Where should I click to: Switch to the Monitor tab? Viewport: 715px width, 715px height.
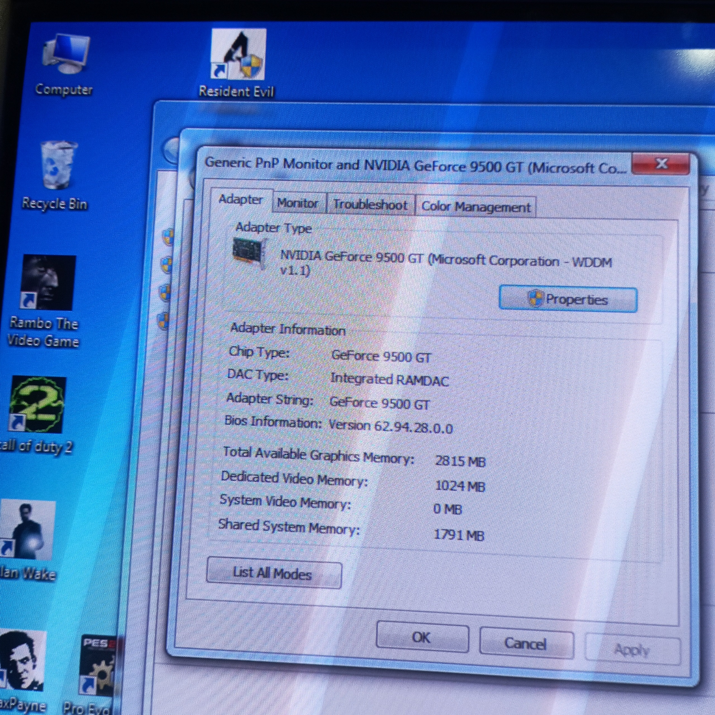pos(297,203)
